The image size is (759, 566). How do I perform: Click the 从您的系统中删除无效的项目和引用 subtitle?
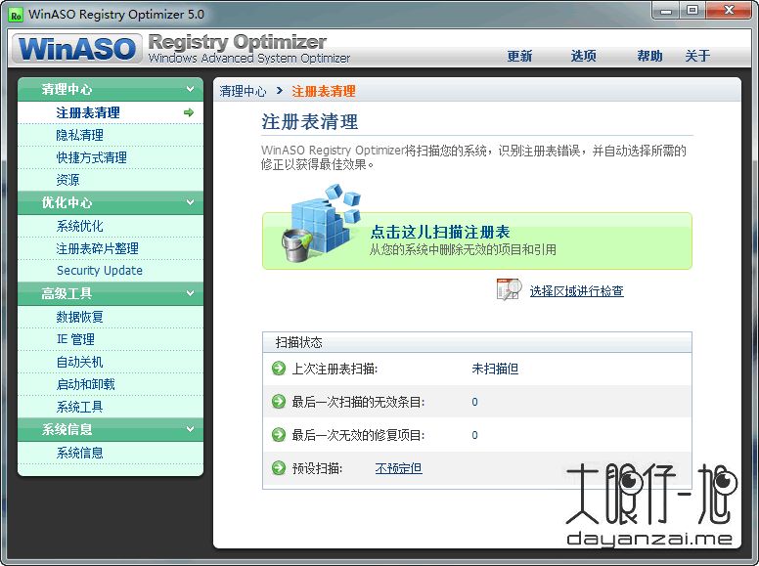(463, 249)
